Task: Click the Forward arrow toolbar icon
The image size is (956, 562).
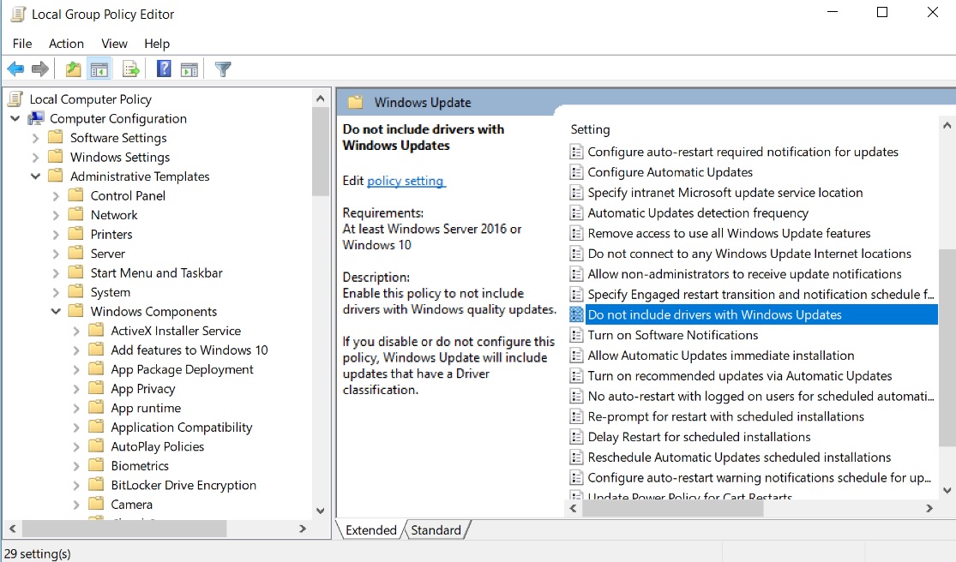Action: point(40,69)
